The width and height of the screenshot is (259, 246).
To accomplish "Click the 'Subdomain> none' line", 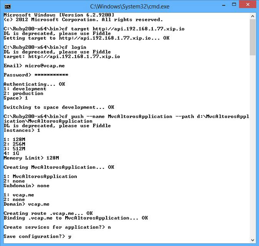I will [26, 185].
